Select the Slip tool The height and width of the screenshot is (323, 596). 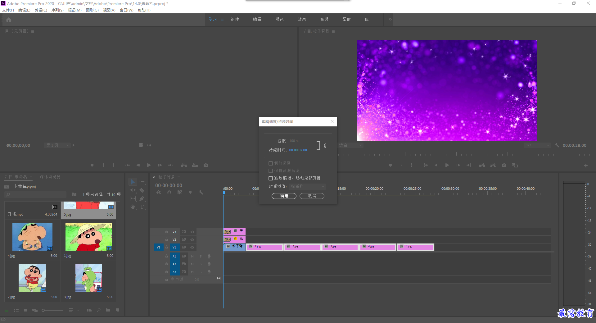point(133,198)
